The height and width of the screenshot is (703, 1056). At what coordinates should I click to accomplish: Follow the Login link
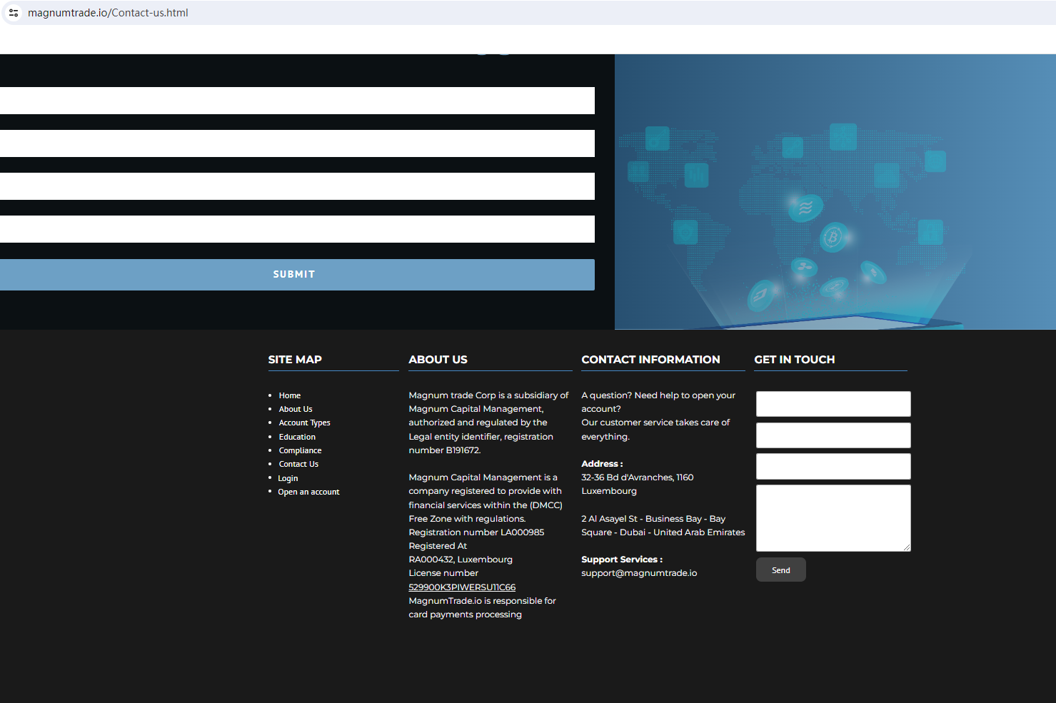click(288, 478)
